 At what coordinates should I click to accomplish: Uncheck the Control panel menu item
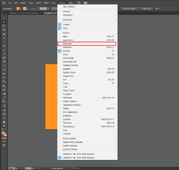click(87, 25)
